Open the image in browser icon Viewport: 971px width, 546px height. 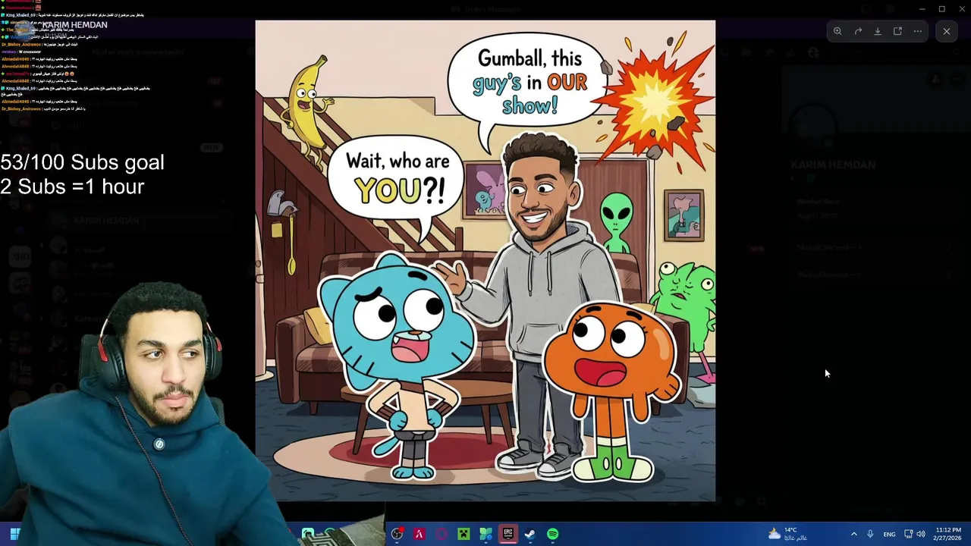click(x=897, y=31)
